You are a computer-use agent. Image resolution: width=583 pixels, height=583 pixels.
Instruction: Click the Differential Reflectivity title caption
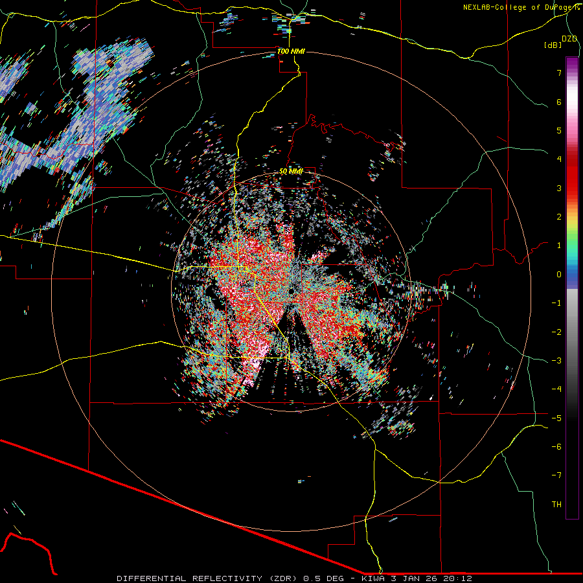[x=295, y=578]
